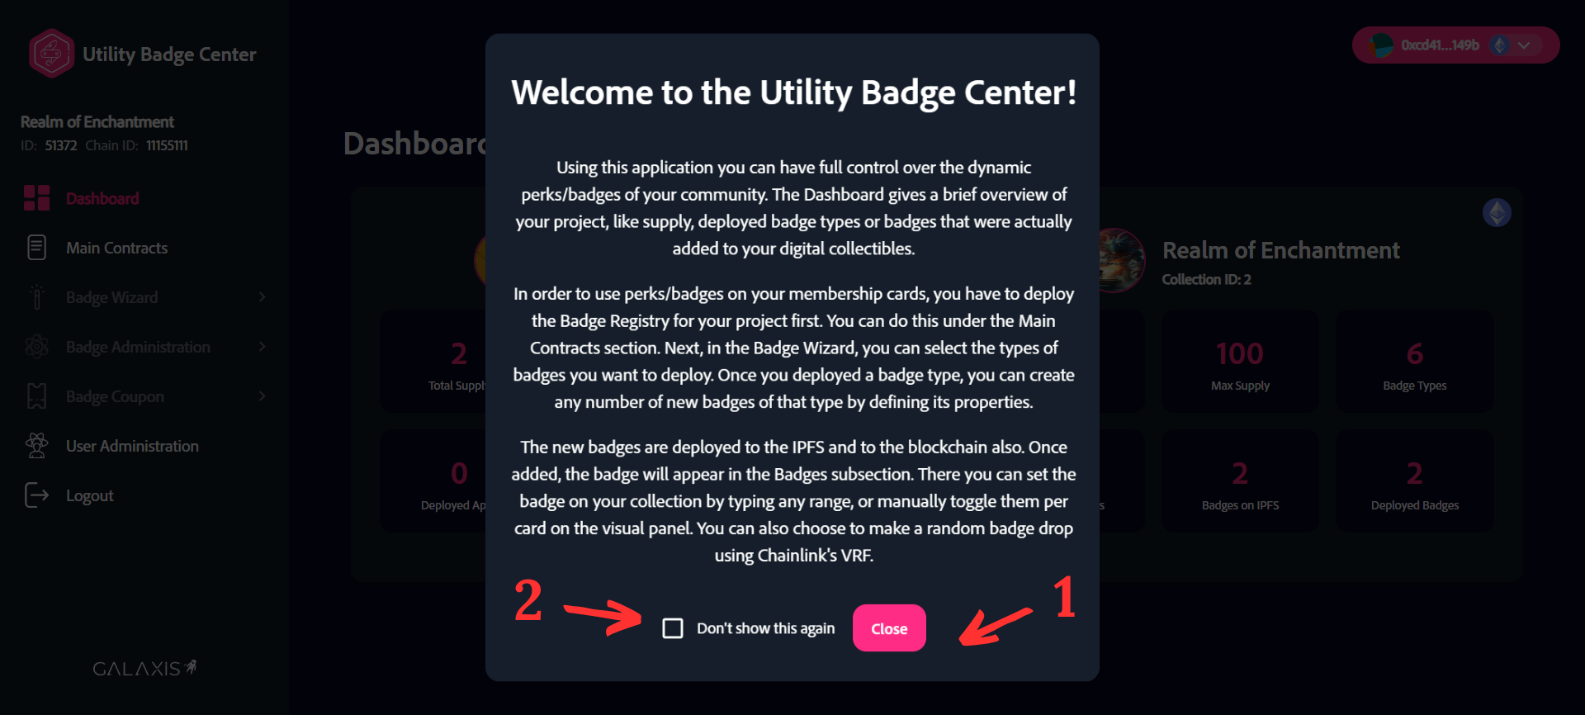The width and height of the screenshot is (1585, 715).
Task: Expand the Badge Administration submenu chevron
Action: (262, 347)
